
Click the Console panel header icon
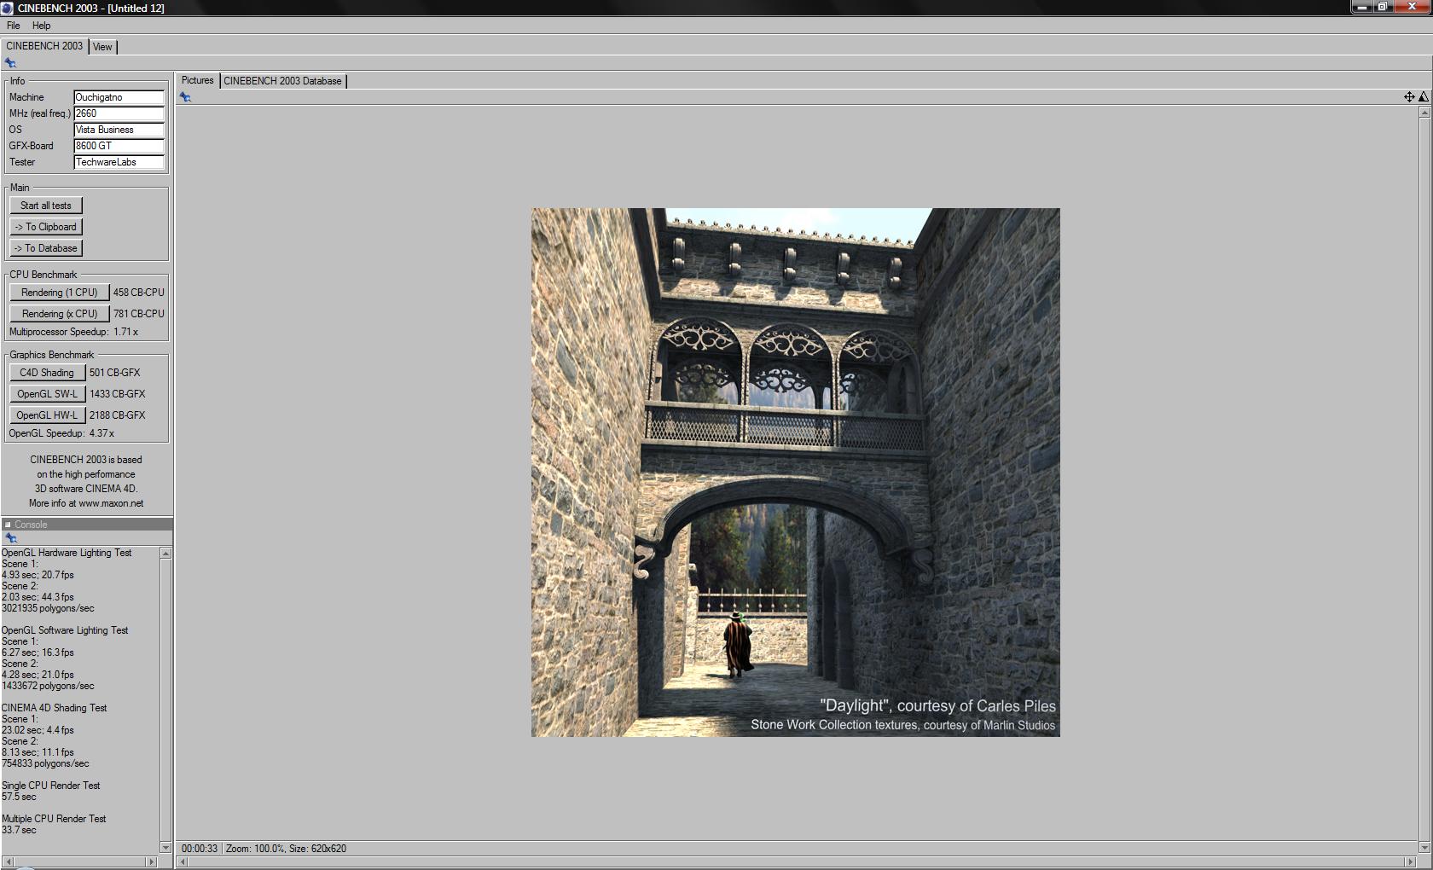pos(8,525)
